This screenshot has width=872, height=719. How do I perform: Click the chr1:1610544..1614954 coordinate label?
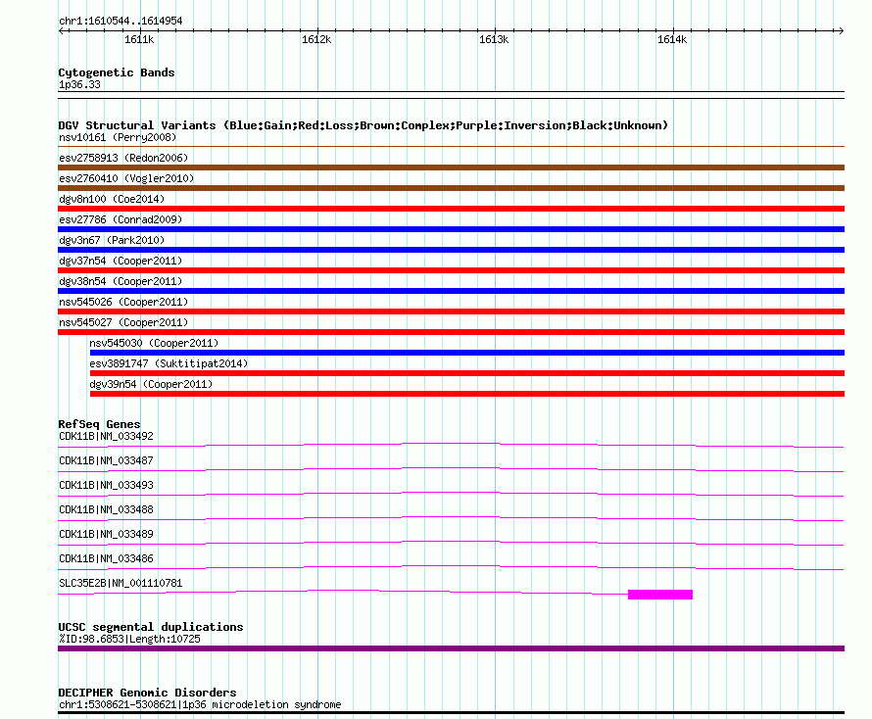121,21
